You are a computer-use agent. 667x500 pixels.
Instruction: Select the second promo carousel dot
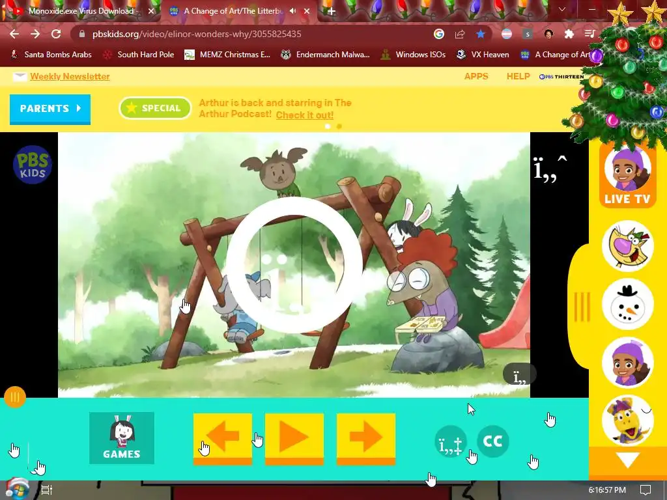pos(339,126)
